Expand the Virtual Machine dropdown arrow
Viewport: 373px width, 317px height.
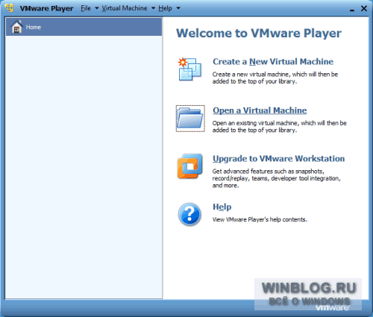click(153, 8)
